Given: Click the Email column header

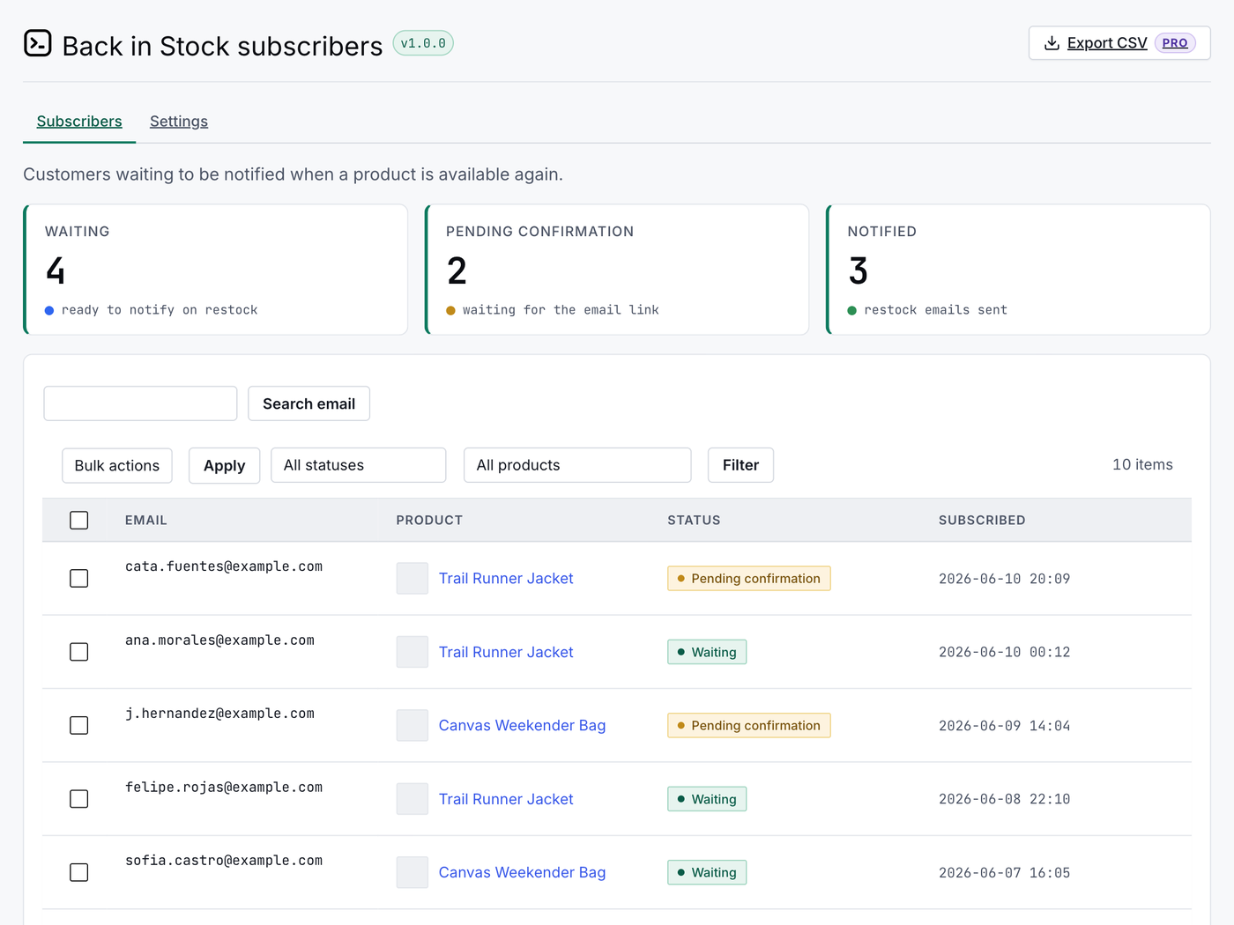Looking at the screenshot, I should click(146, 520).
